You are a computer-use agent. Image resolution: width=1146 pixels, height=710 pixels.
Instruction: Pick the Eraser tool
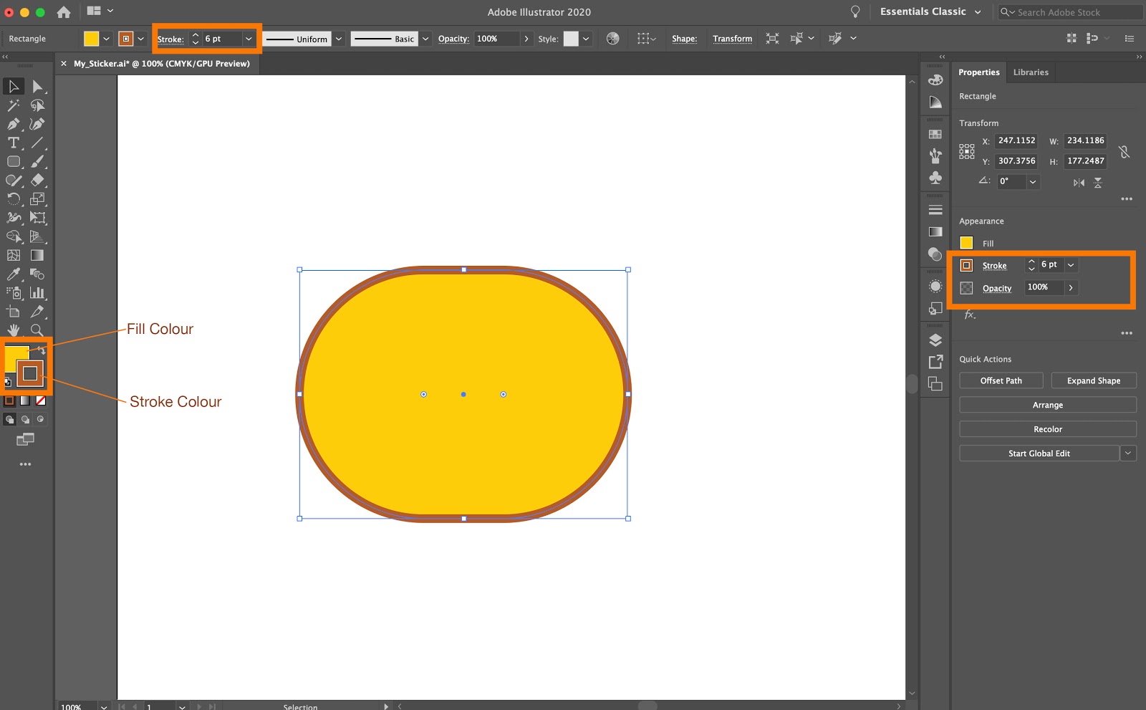[38, 180]
